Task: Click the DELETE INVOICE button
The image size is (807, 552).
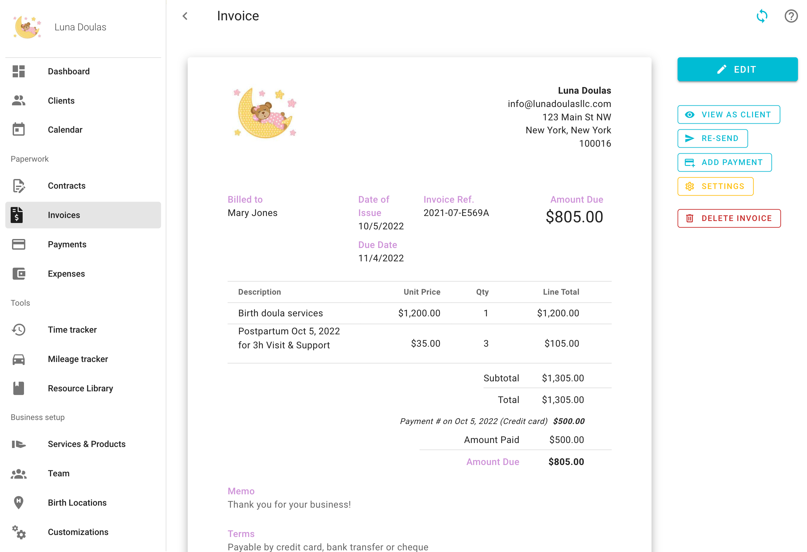Action: (x=728, y=218)
